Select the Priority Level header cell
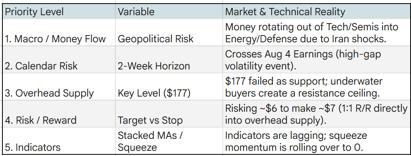The height and width of the screenshot is (156, 411). point(59,12)
